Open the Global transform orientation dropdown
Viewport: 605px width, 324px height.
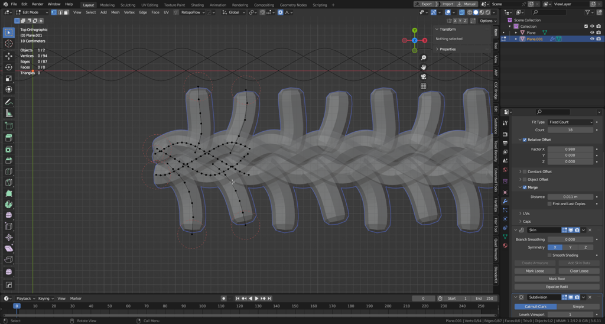234,12
